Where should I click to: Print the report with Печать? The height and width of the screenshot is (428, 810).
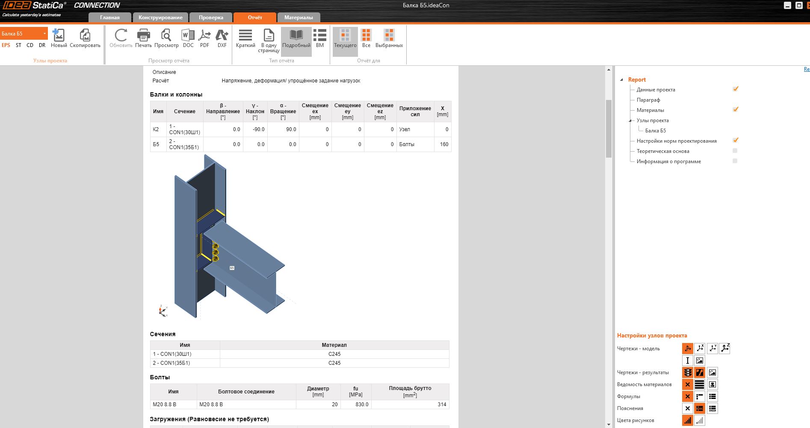pyautogui.click(x=143, y=38)
